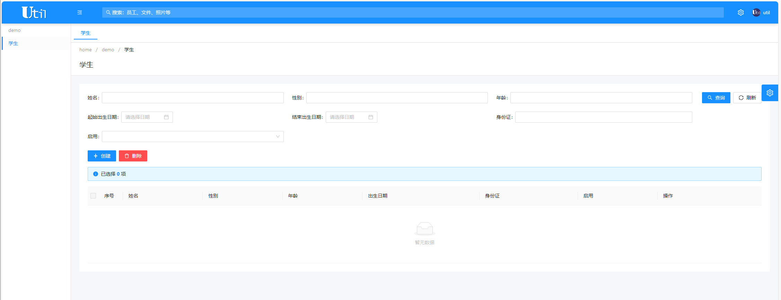This screenshot has height=300, width=781.
Task: Click the 已选择 0 项 text
Action: [x=113, y=174]
